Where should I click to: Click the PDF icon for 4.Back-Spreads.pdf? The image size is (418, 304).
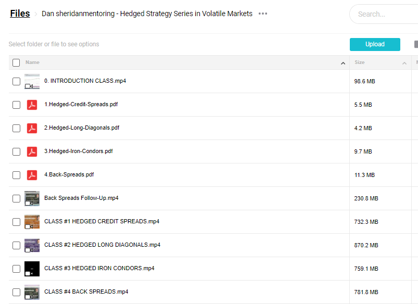pos(32,175)
